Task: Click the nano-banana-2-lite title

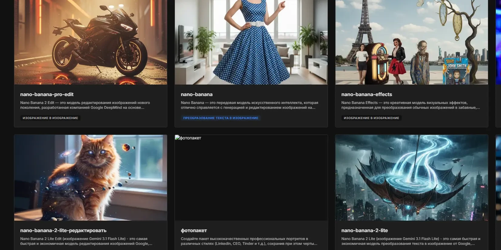Action: pos(364,231)
